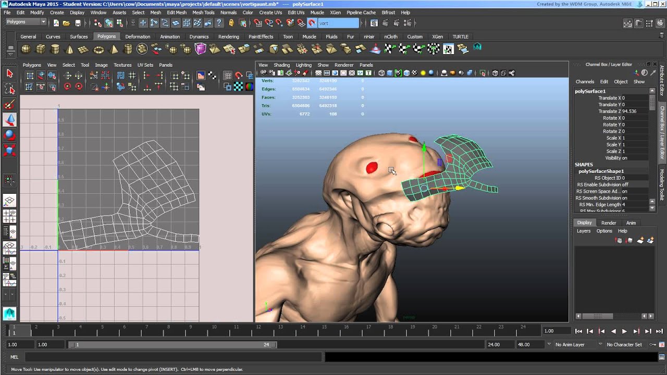
Task: Click the Save Scene disk icon
Action: (78, 23)
